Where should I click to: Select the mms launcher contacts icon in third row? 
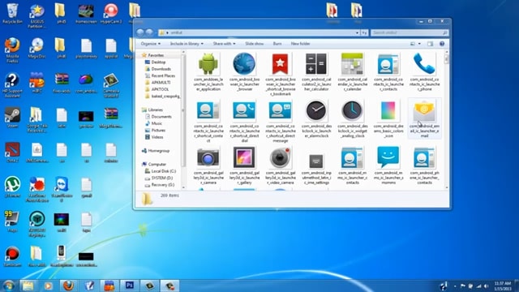coord(352,157)
